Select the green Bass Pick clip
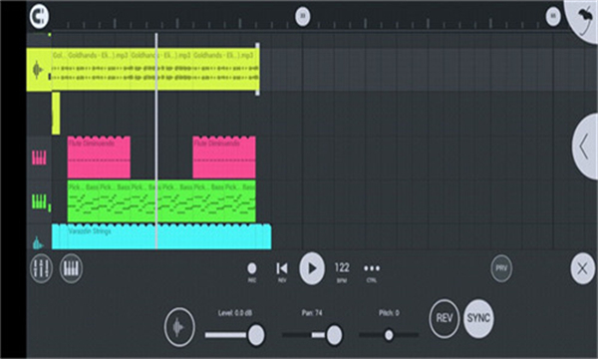598x359 pixels. pyautogui.click(x=161, y=201)
